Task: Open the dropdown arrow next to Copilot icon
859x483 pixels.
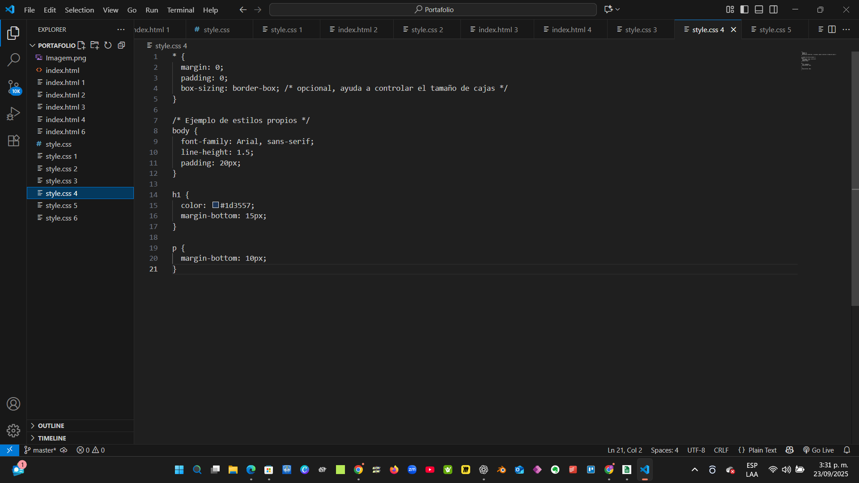Action: click(x=618, y=9)
